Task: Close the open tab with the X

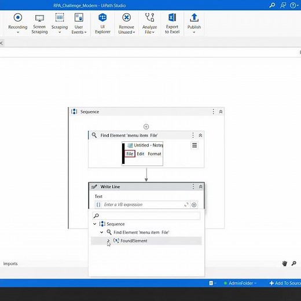Action: click(1, 43)
